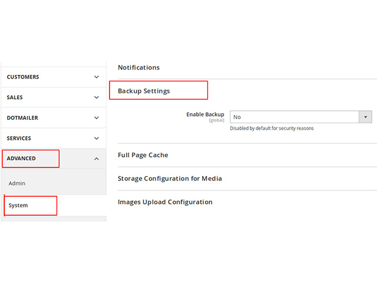Click the ADVANCED tab label

point(21,159)
